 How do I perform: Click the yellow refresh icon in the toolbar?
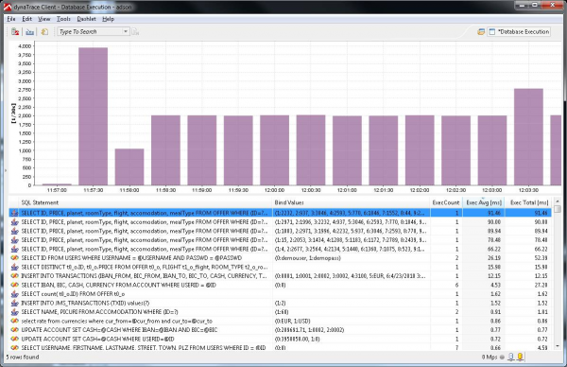[44, 32]
